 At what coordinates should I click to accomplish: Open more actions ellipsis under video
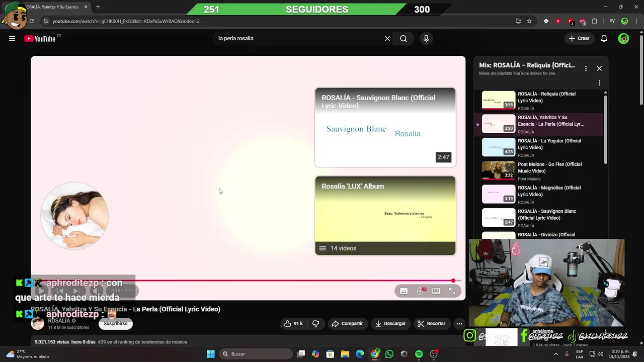point(459,324)
